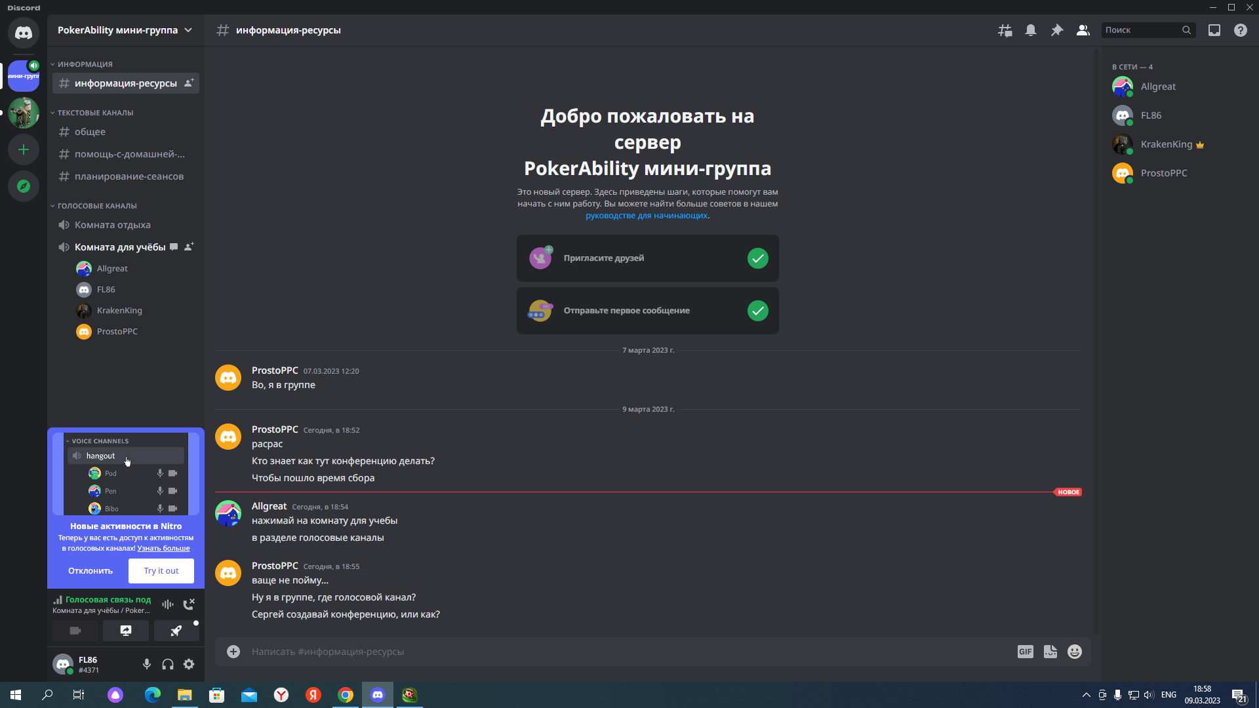Select Комната для учёбы voice channel

(x=120, y=247)
